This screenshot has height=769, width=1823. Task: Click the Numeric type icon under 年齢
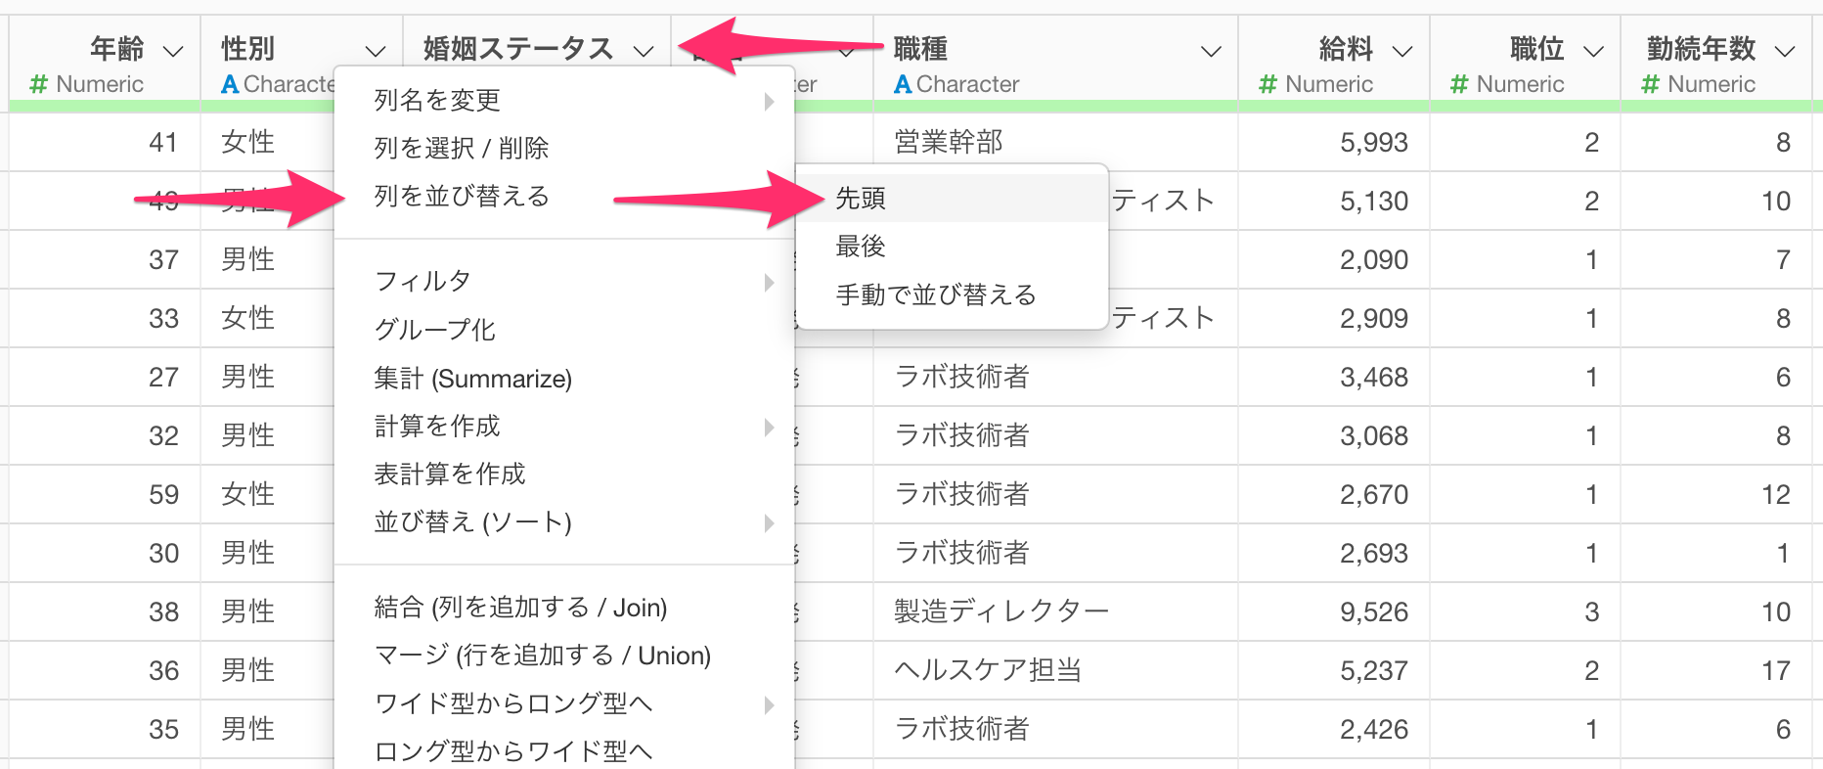(x=38, y=84)
